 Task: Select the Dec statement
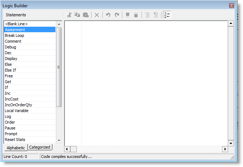(x=30, y=53)
